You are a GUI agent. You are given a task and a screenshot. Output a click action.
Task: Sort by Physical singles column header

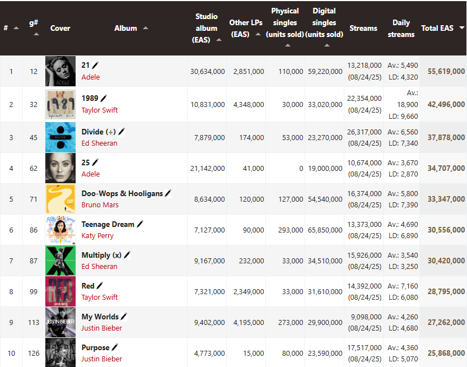[x=284, y=28]
